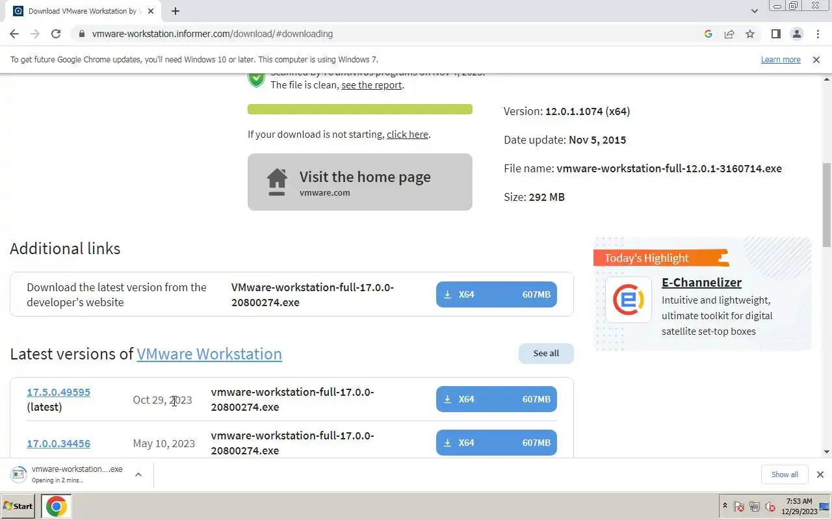Open version 17.0.0.34456 link
The image size is (832, 520).
click(58, 443)
